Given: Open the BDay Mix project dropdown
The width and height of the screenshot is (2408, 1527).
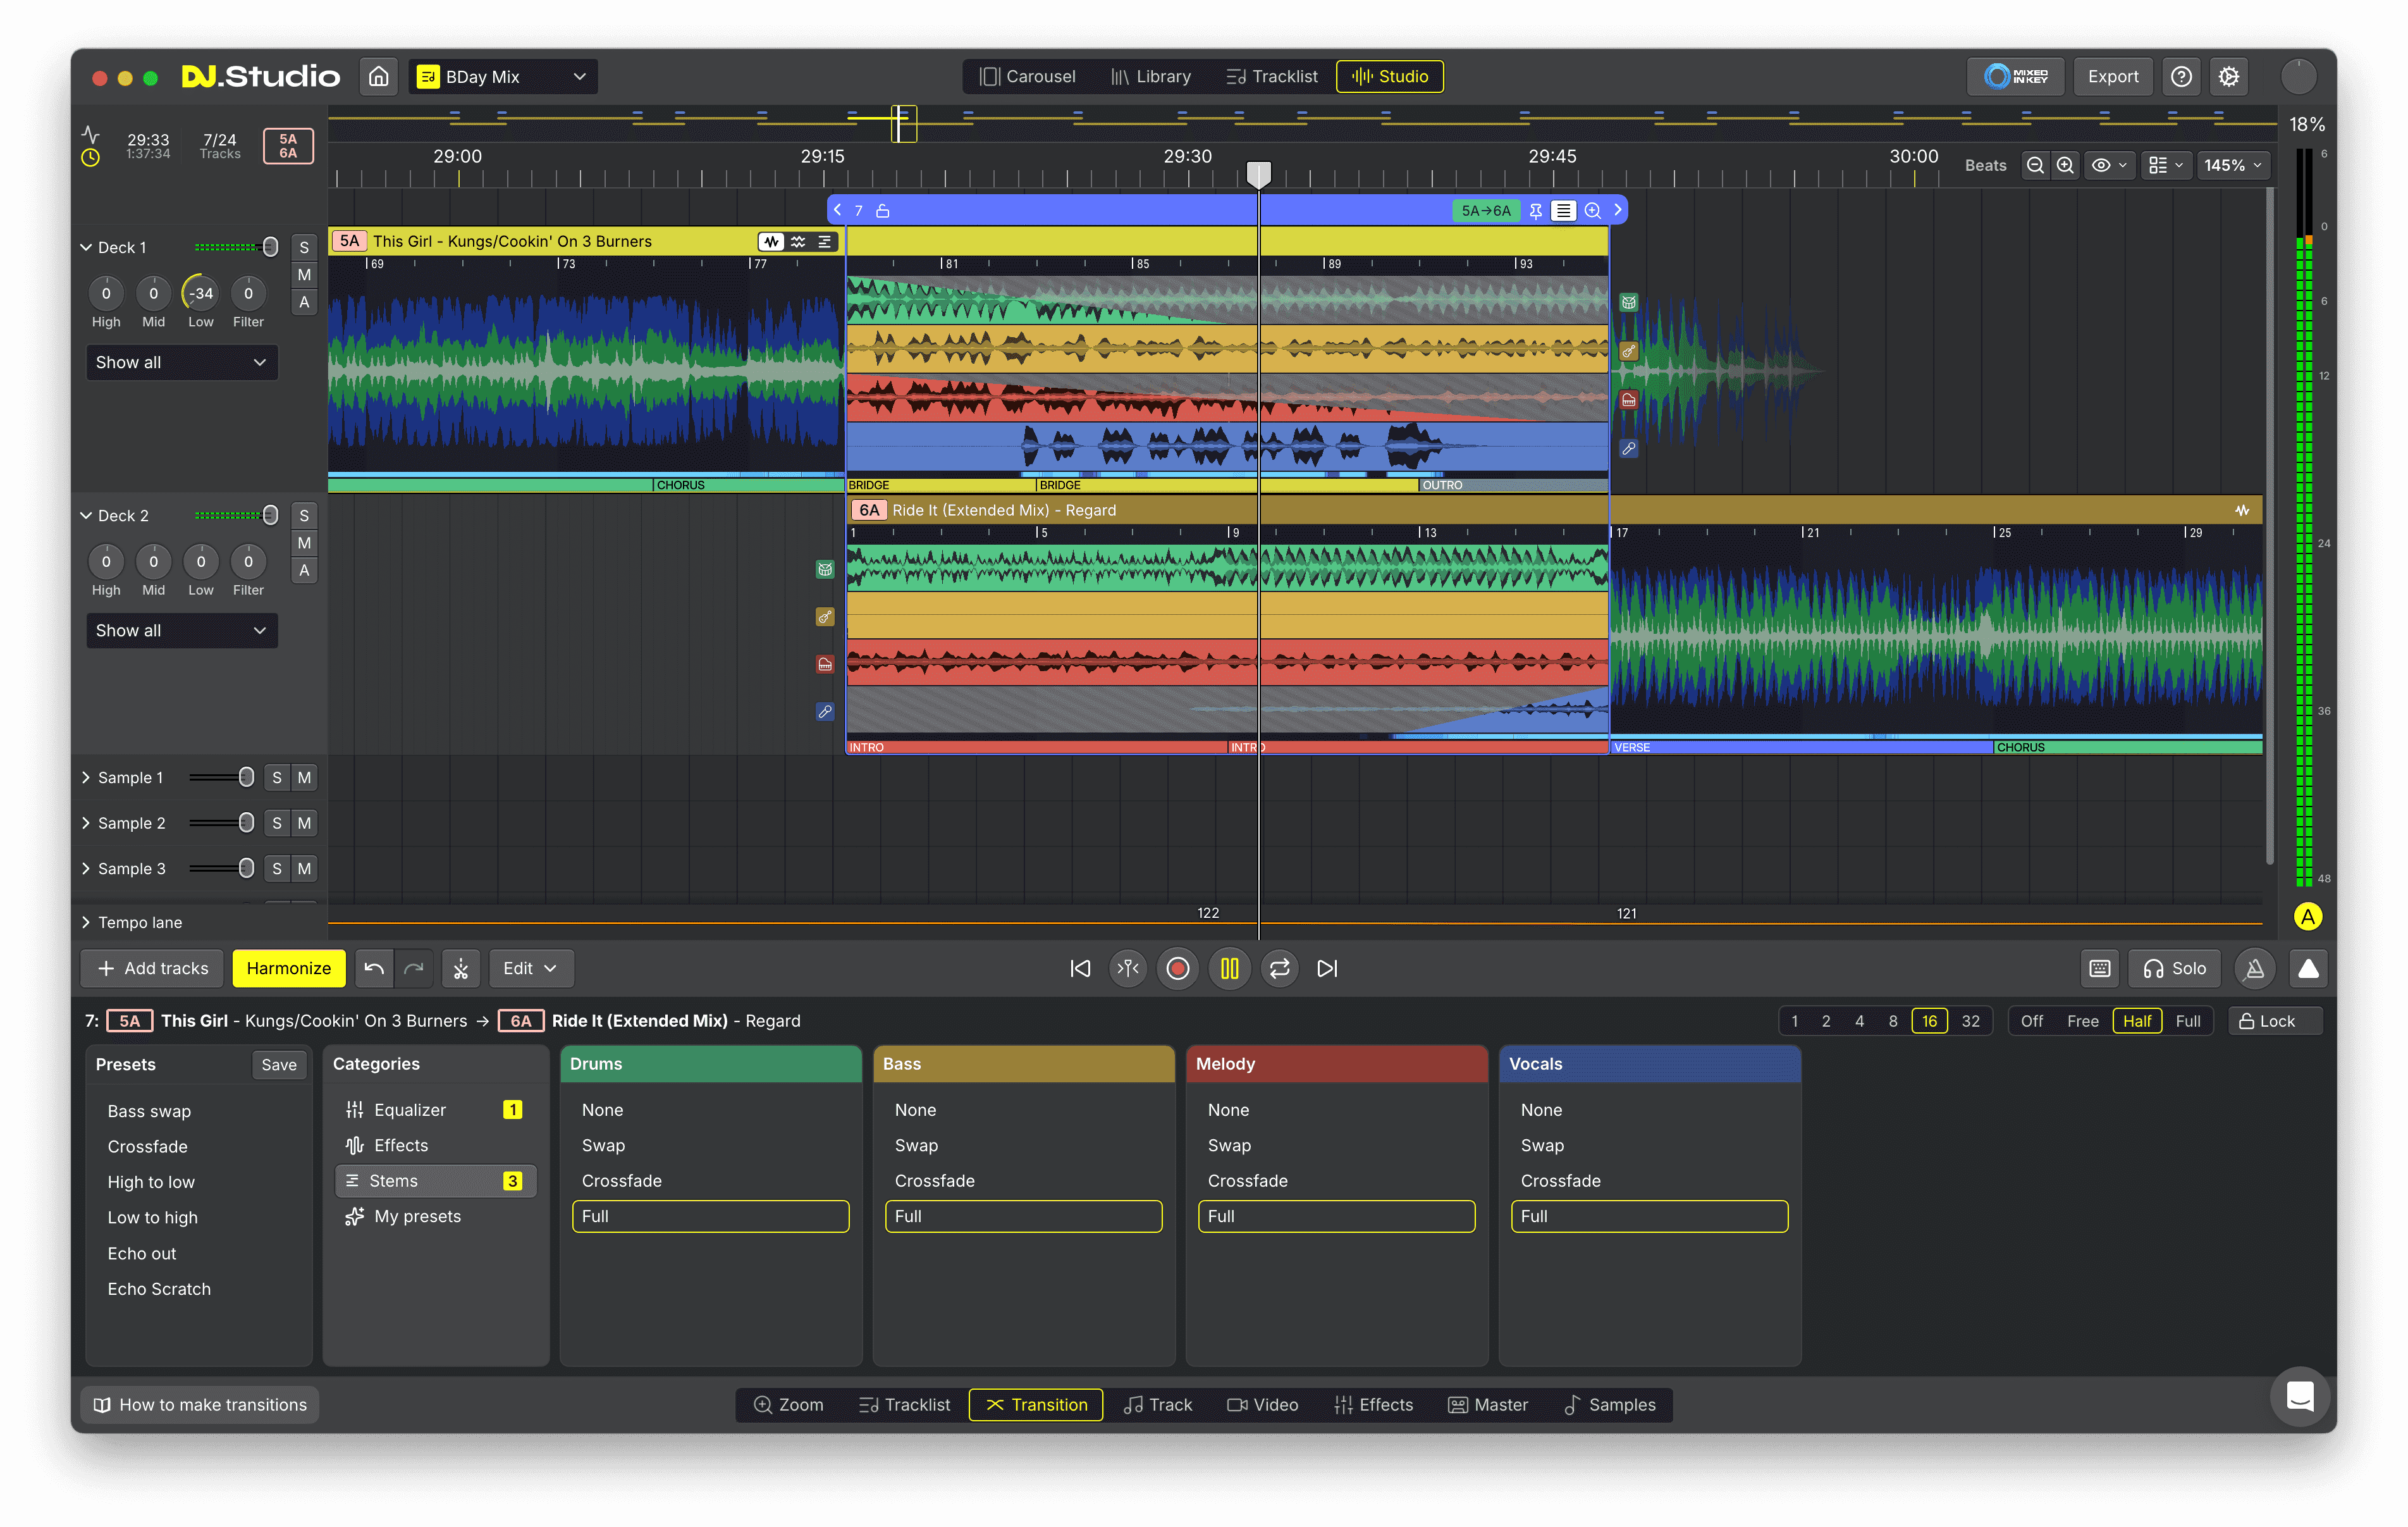Looking at the screenshot, I should coord(503,76).
